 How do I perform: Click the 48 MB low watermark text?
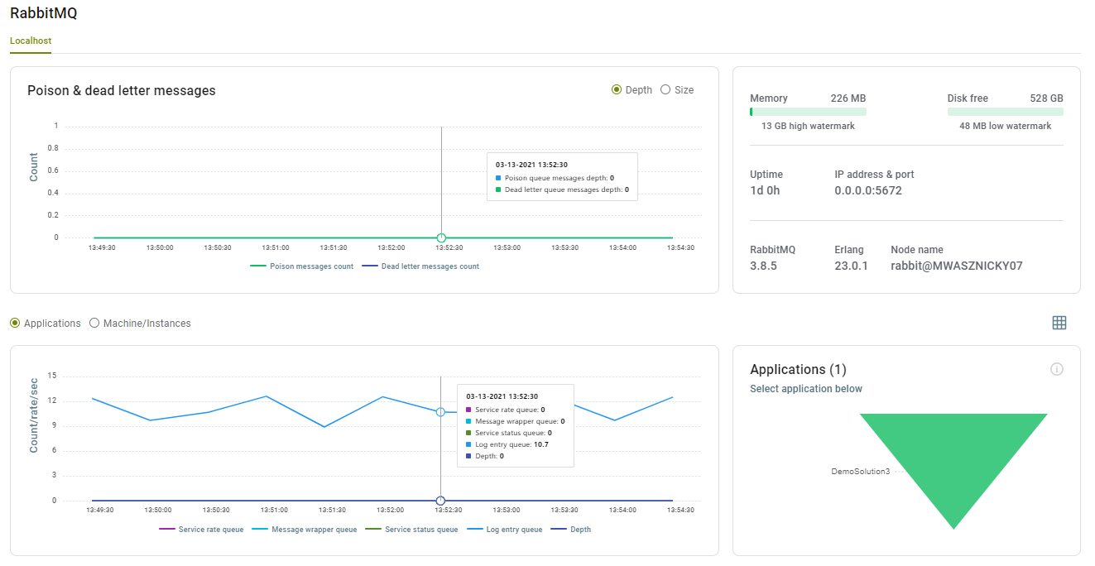pos(1006,126)
